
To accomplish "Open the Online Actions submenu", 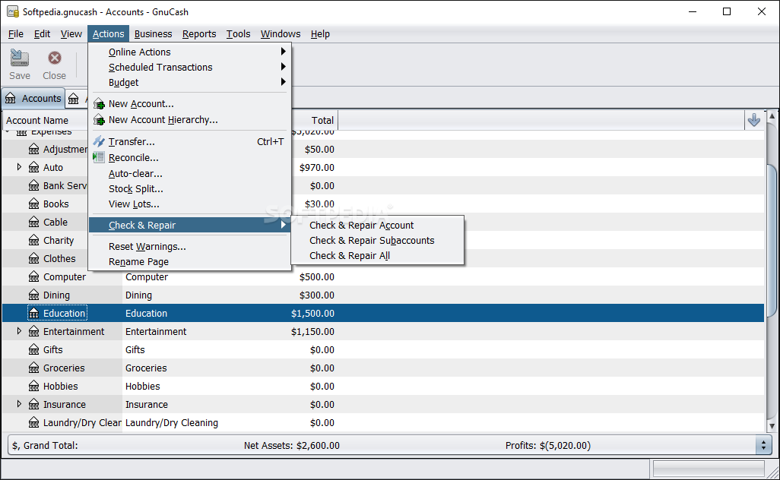I will point(189,52).
